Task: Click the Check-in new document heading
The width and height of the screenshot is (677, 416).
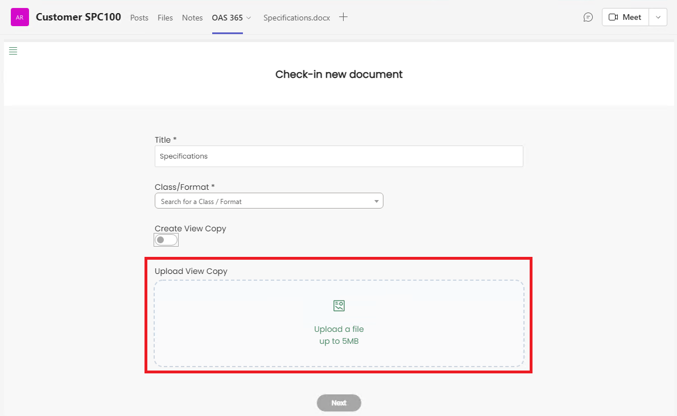Action: 338,74
